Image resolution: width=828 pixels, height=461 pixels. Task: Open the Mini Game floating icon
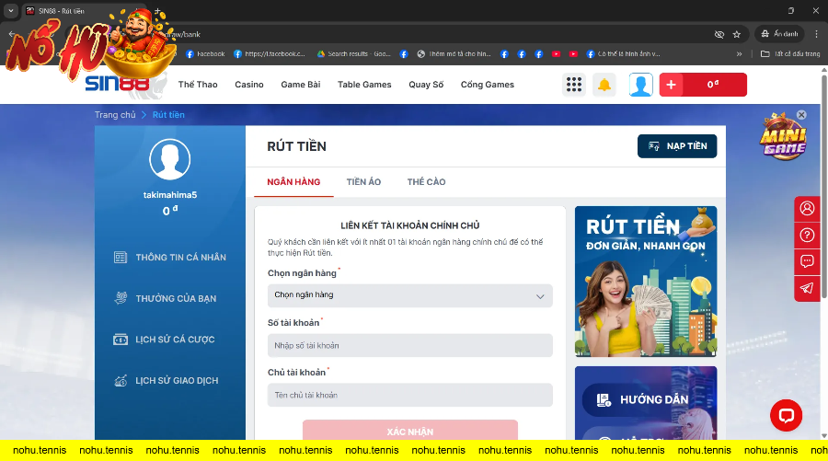(782, 138)
